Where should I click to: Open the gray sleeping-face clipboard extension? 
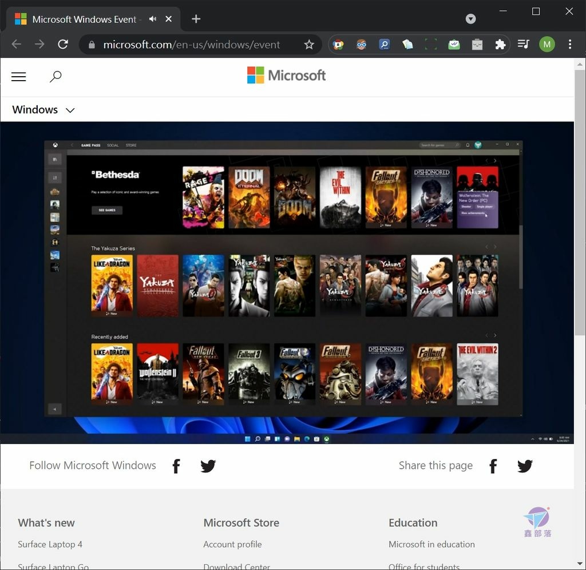(x=477, y=45)
